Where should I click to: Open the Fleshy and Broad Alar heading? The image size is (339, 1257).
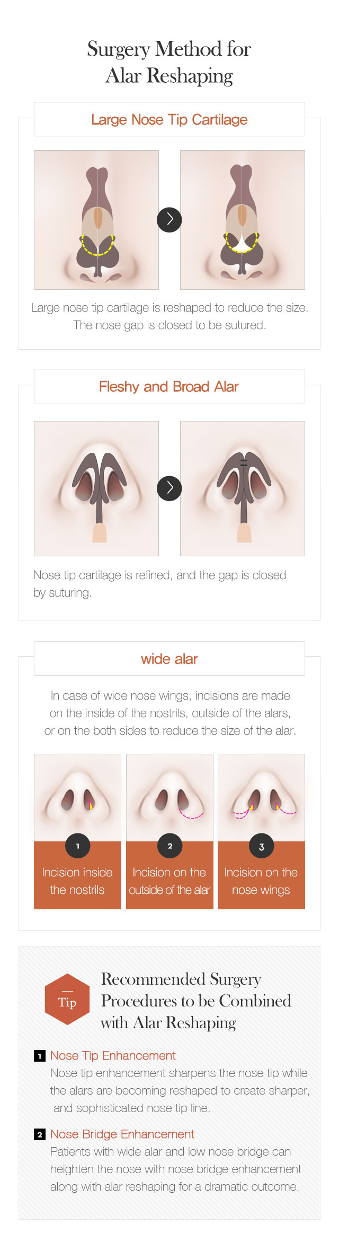tap(169, 386)
